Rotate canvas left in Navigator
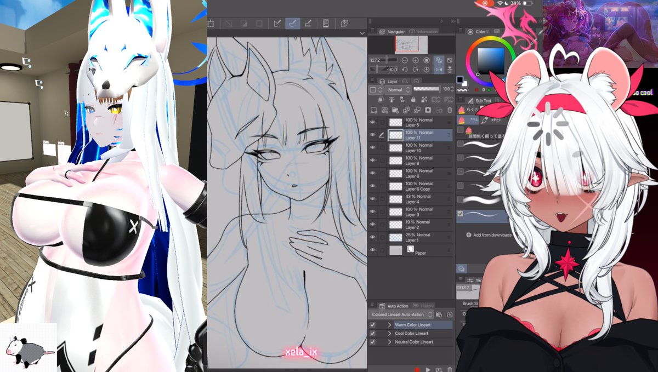This screenshot has height=372, width=658. (405, 70)
